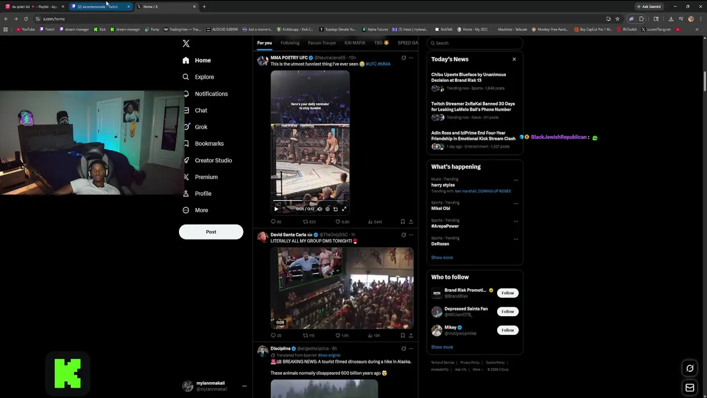Mute the MMA video volume icon
707x398 pixels.
pos(319,209)
